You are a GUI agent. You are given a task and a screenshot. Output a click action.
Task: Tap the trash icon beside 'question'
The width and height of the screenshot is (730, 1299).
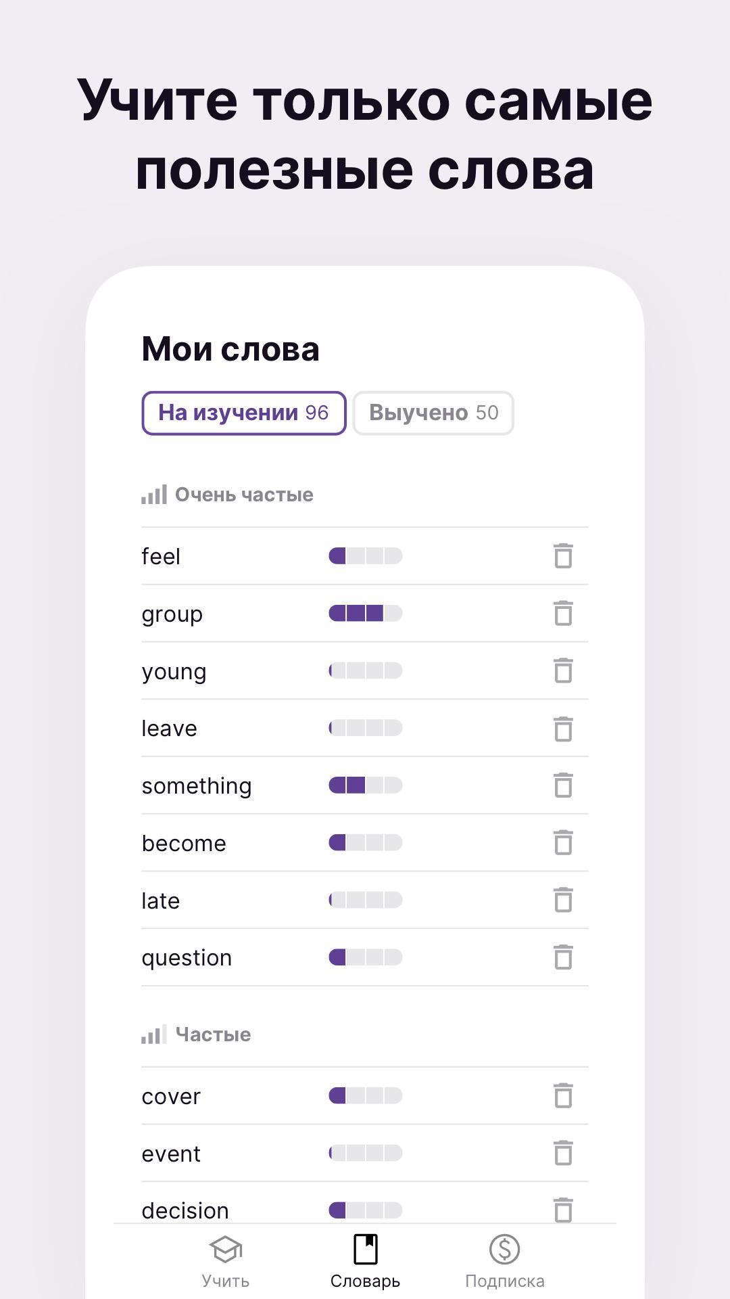563,957
